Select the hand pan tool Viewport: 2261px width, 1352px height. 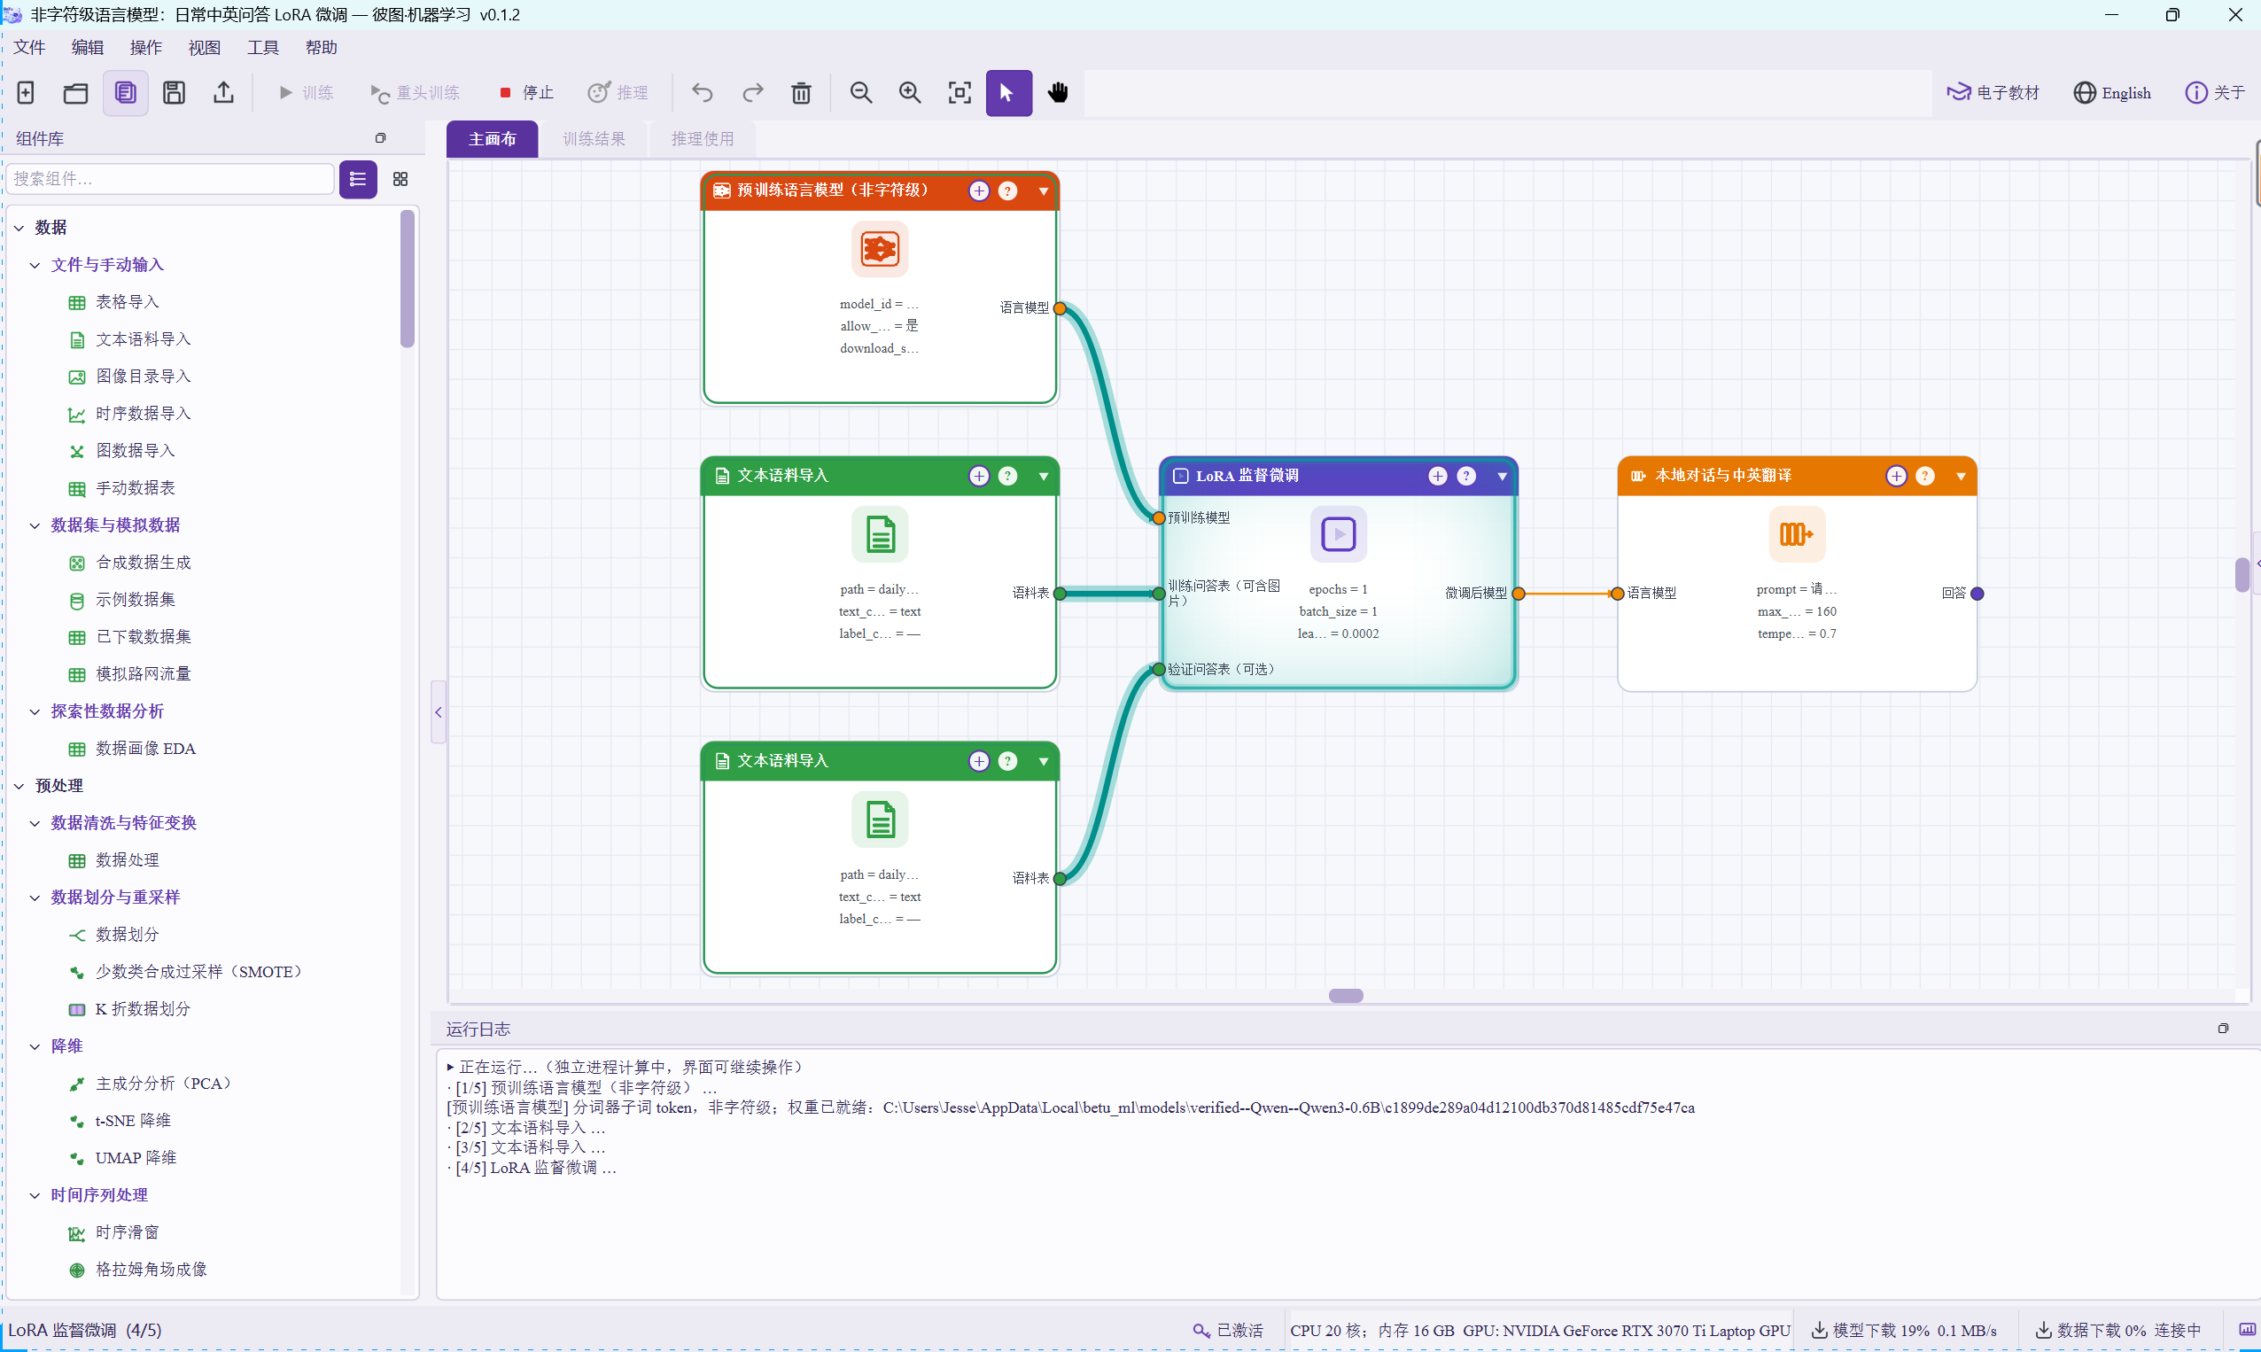tap(1058, 92)
